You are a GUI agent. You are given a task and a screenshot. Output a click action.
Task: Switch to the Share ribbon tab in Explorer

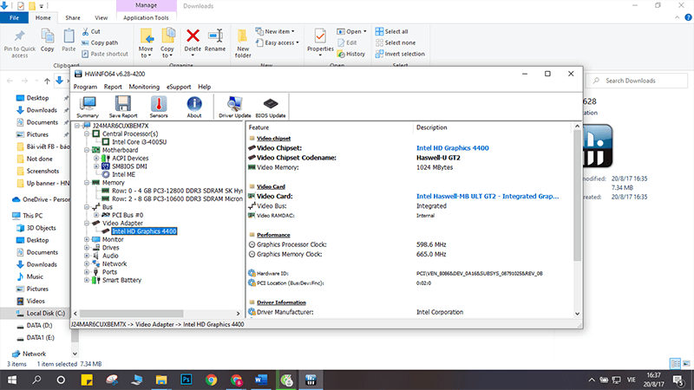coord(73,17)
